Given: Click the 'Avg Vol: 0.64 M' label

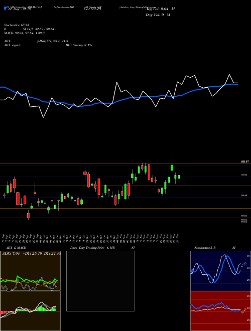Looking at the screenshot, I should click(160, 9).
